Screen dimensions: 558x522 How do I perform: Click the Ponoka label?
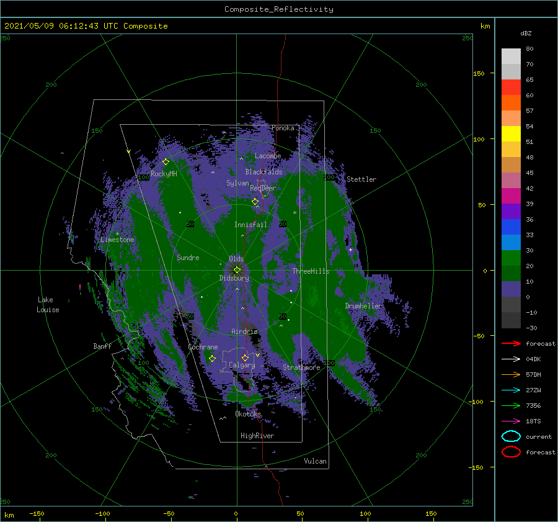(283, 128)
